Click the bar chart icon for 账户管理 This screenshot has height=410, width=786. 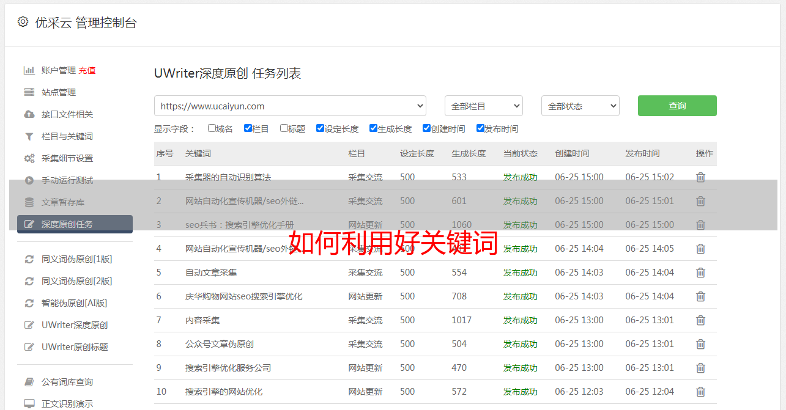pos(29,70)
